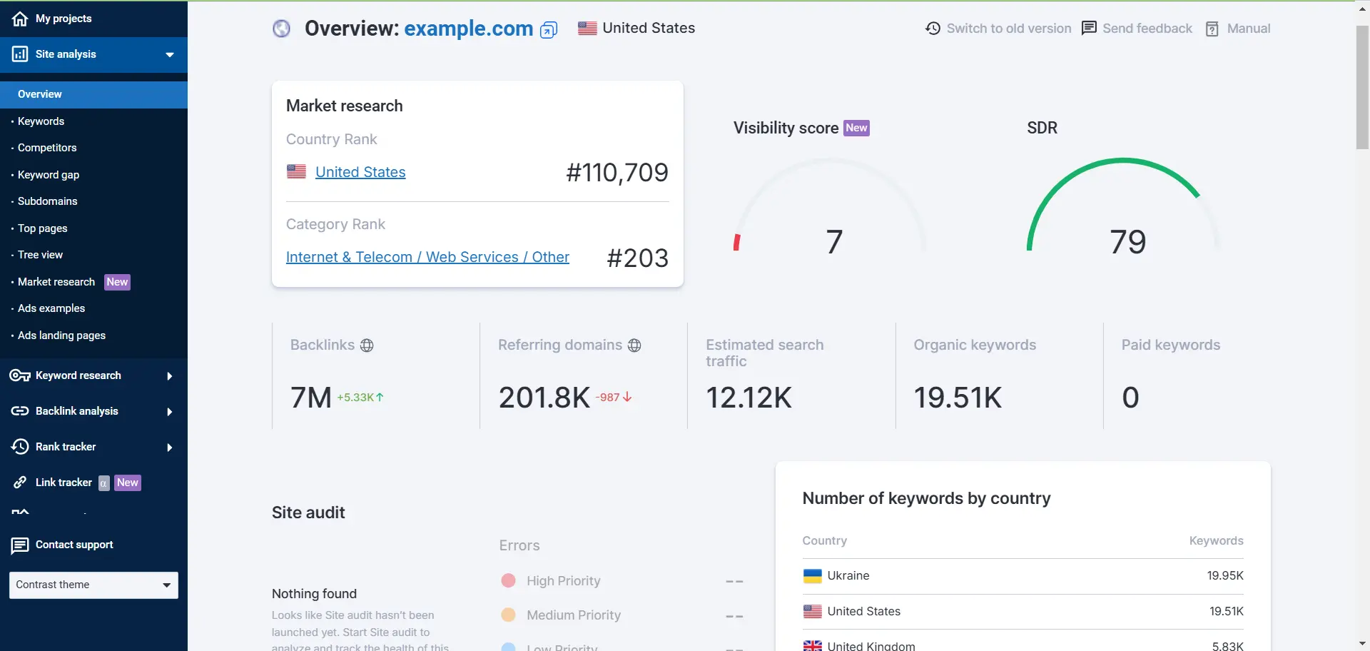Click the globe icon beside Backlinks

coord(367,345)
